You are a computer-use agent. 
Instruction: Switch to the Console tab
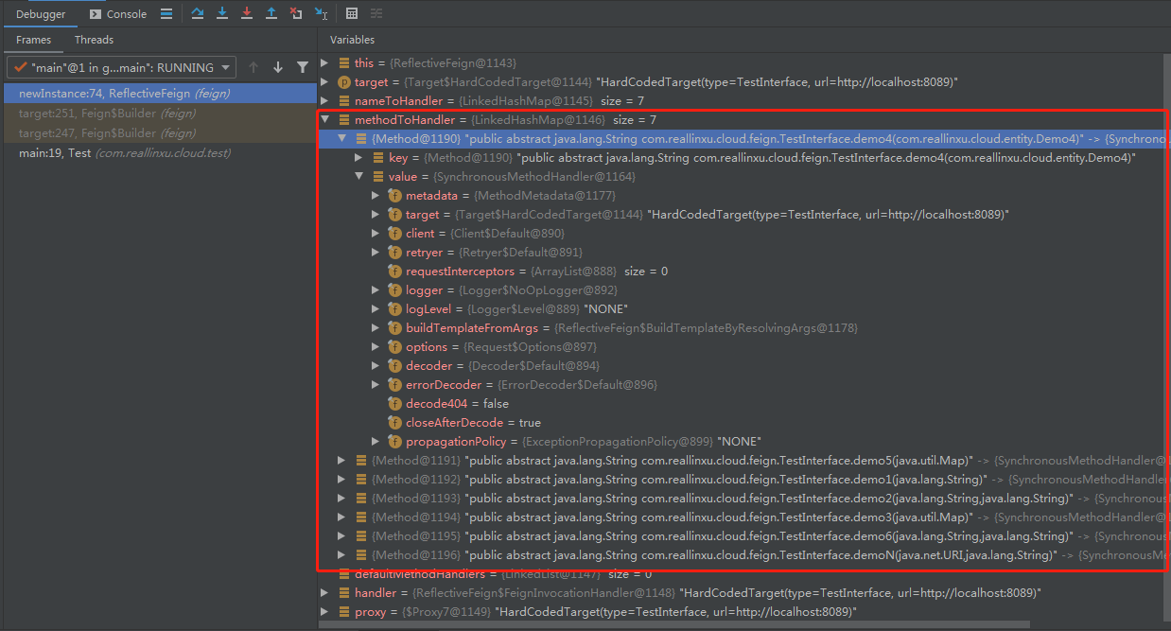click(118, 14)
